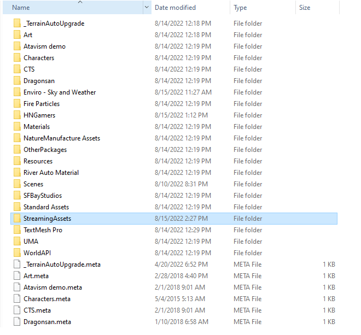The image size is (361, 335).
Task: Click the 'HNGamers' folder name
Action: tap(39, 115)
